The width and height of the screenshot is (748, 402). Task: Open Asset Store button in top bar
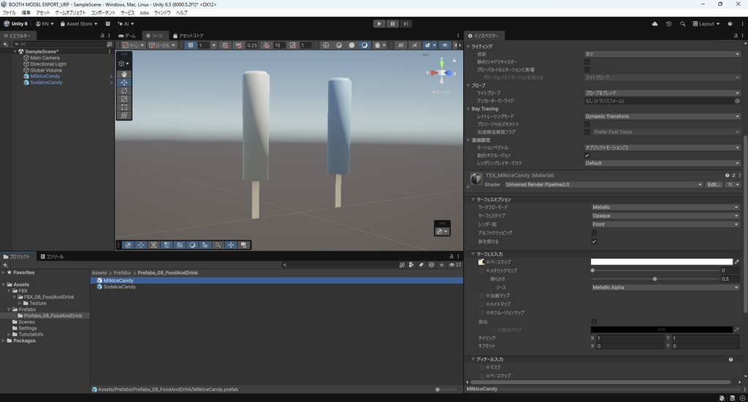click(x=79, y=24)
